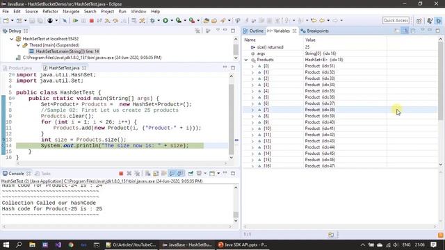Image resolution: width=445 pixels, height=250 pixels.
Task: Switch to the Breakpoints tab
Action: point(314,31)
